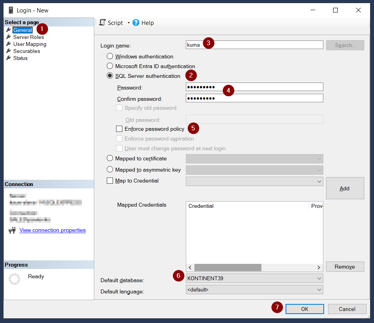Enable the Enforce password policy checkbox
Screen dimensions: 374x323
click(x=120, y=129)
